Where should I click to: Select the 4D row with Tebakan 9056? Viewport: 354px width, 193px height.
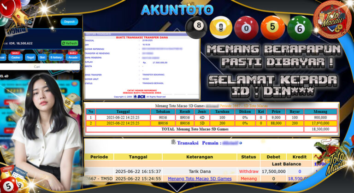click(212, 117)
